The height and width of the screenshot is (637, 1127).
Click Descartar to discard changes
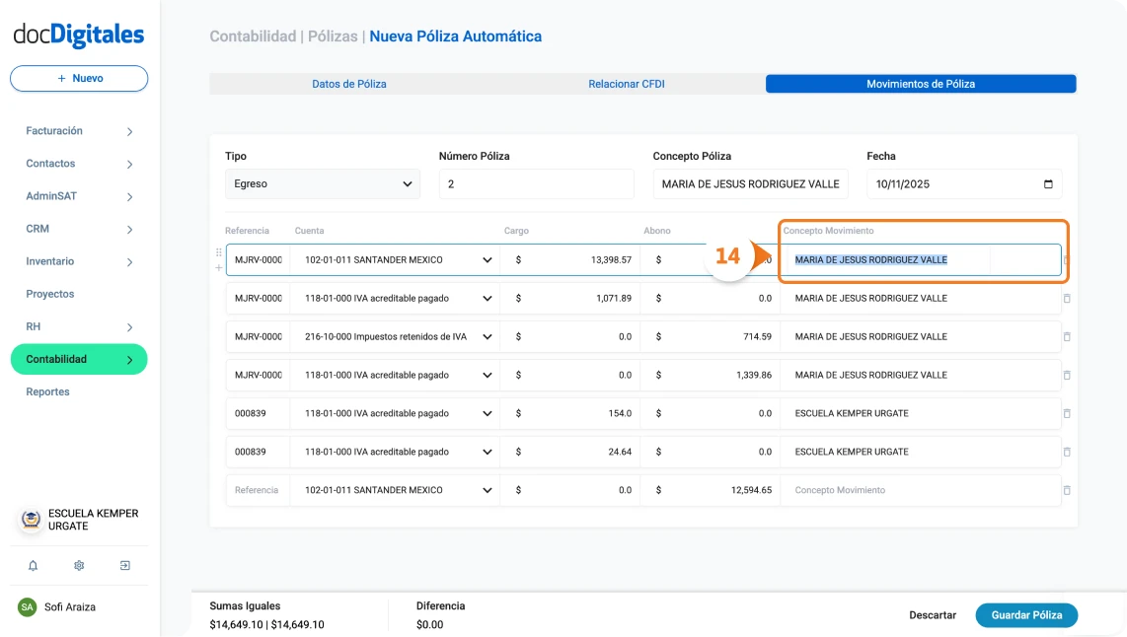933,614
